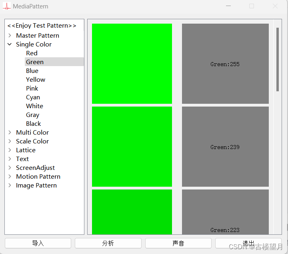Viewport: 288px width, 254px height.
Task: Pick the brightest green swatch for Green:255
Action: pyautogui.click(x=132, y=64)
